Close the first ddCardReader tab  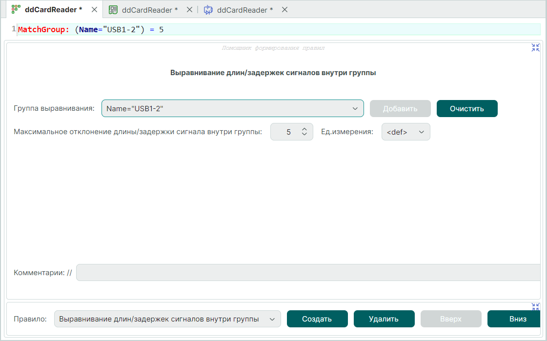[x=94, y=9]
